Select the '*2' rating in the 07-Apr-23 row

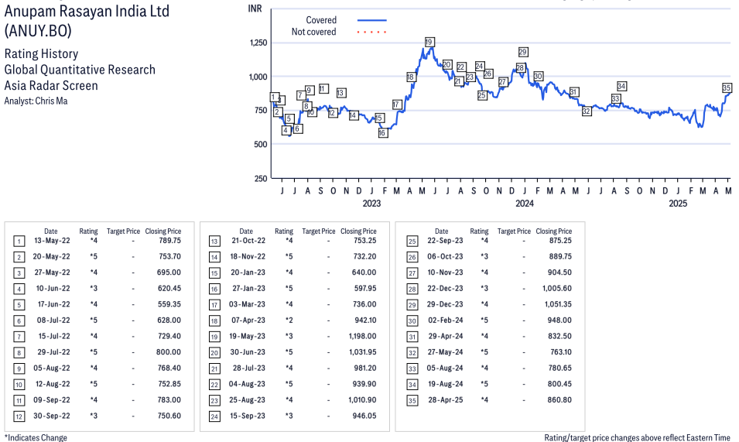(289, 320)
